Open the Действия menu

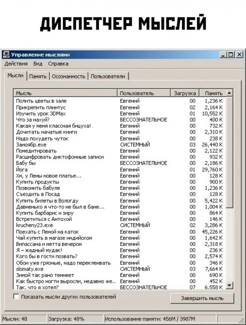pyautogui.click(x=16, y=63)
